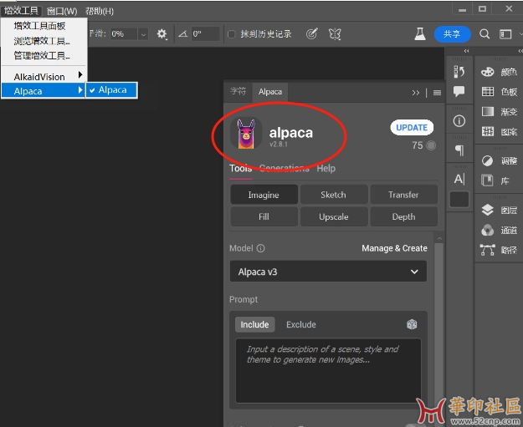Toggle the checked Alpaca submenu entry
Viewport: 523px width, 427px height.
pos(112,90)
